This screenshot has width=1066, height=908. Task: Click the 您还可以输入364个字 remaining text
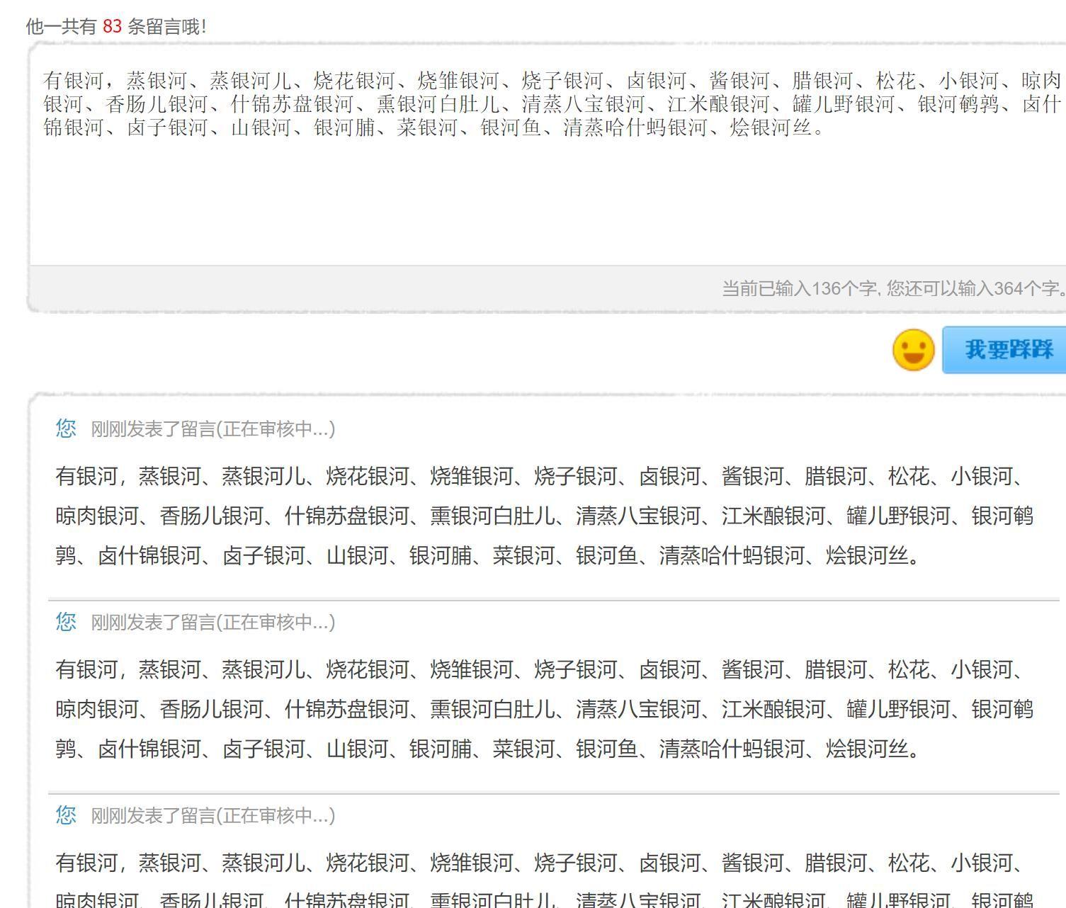point(975,288)
